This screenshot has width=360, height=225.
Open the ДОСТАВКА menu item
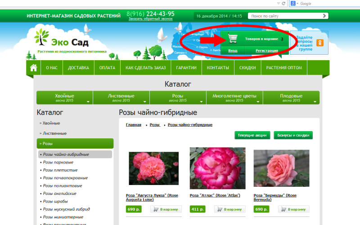[x=78, y=68]
